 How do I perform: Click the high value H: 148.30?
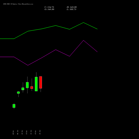(x=72, y=7)
